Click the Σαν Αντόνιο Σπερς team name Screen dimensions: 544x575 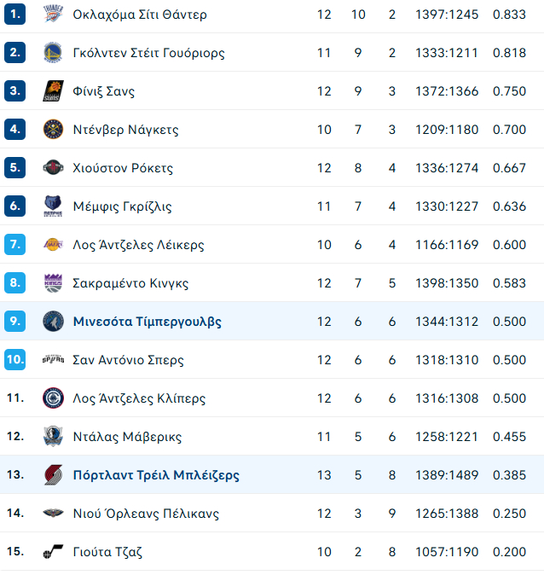click(128, 360)
